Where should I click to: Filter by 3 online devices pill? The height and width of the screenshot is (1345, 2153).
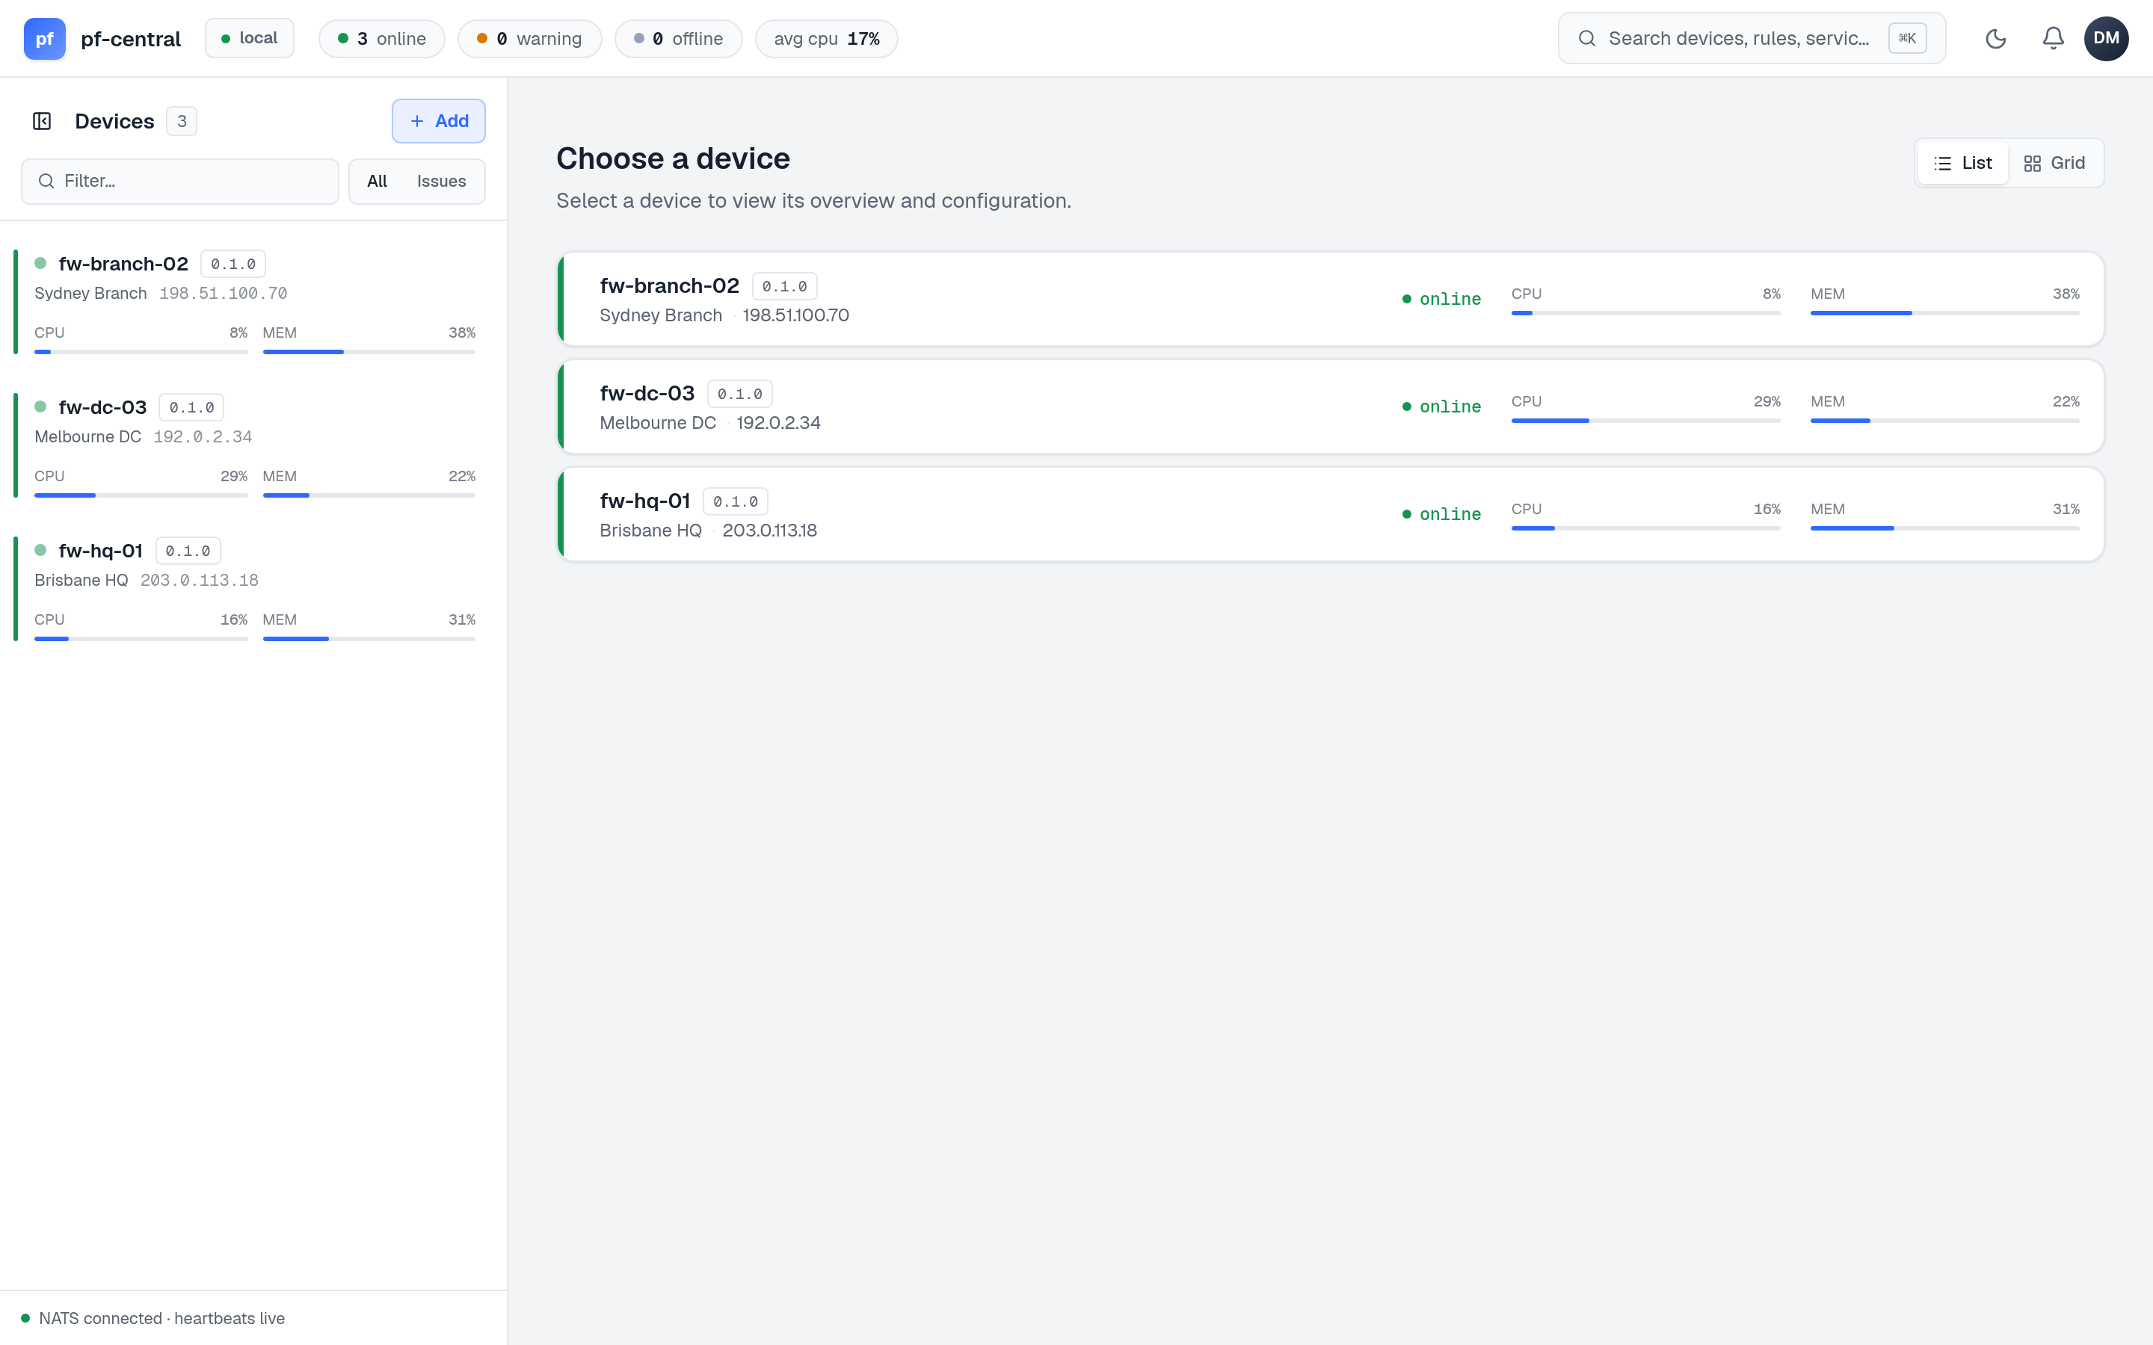click(382, 38)
